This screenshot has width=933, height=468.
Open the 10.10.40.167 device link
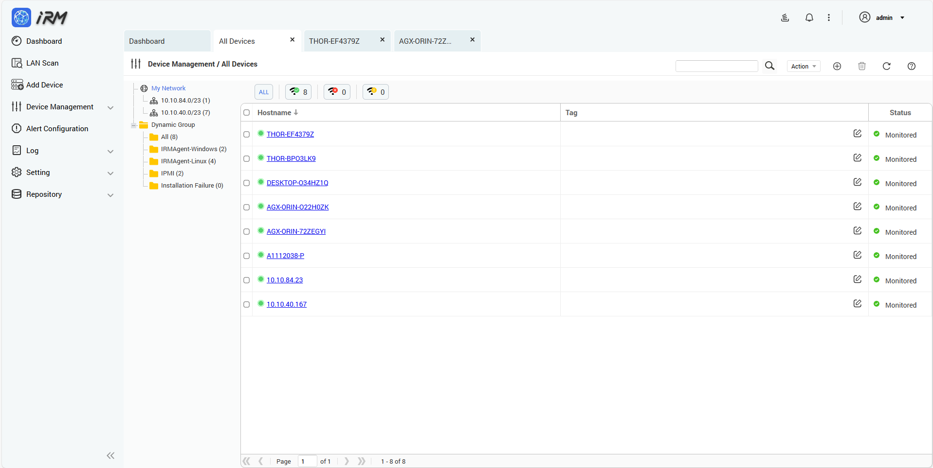pyautogui.click(x=287, y=304)
